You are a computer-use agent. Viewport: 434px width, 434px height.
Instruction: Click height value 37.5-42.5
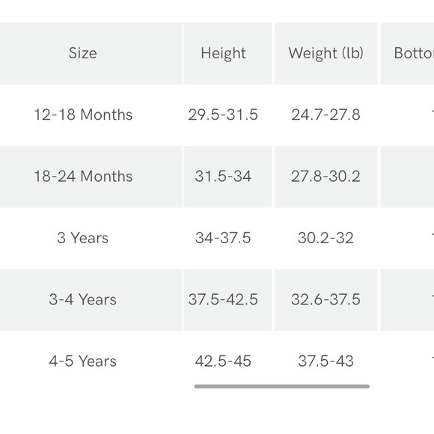coord(223,299)
